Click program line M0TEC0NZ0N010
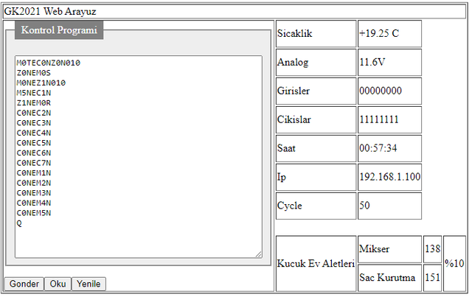Screen dimensions: 472x297 [49, 63]
